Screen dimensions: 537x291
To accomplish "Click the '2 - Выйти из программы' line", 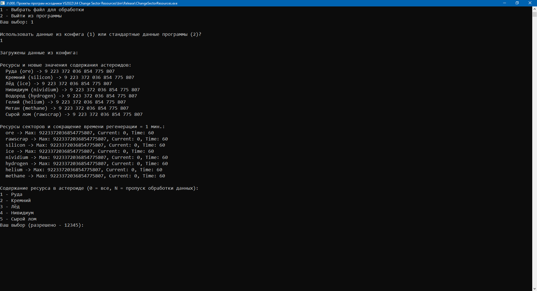I will 31,16.
